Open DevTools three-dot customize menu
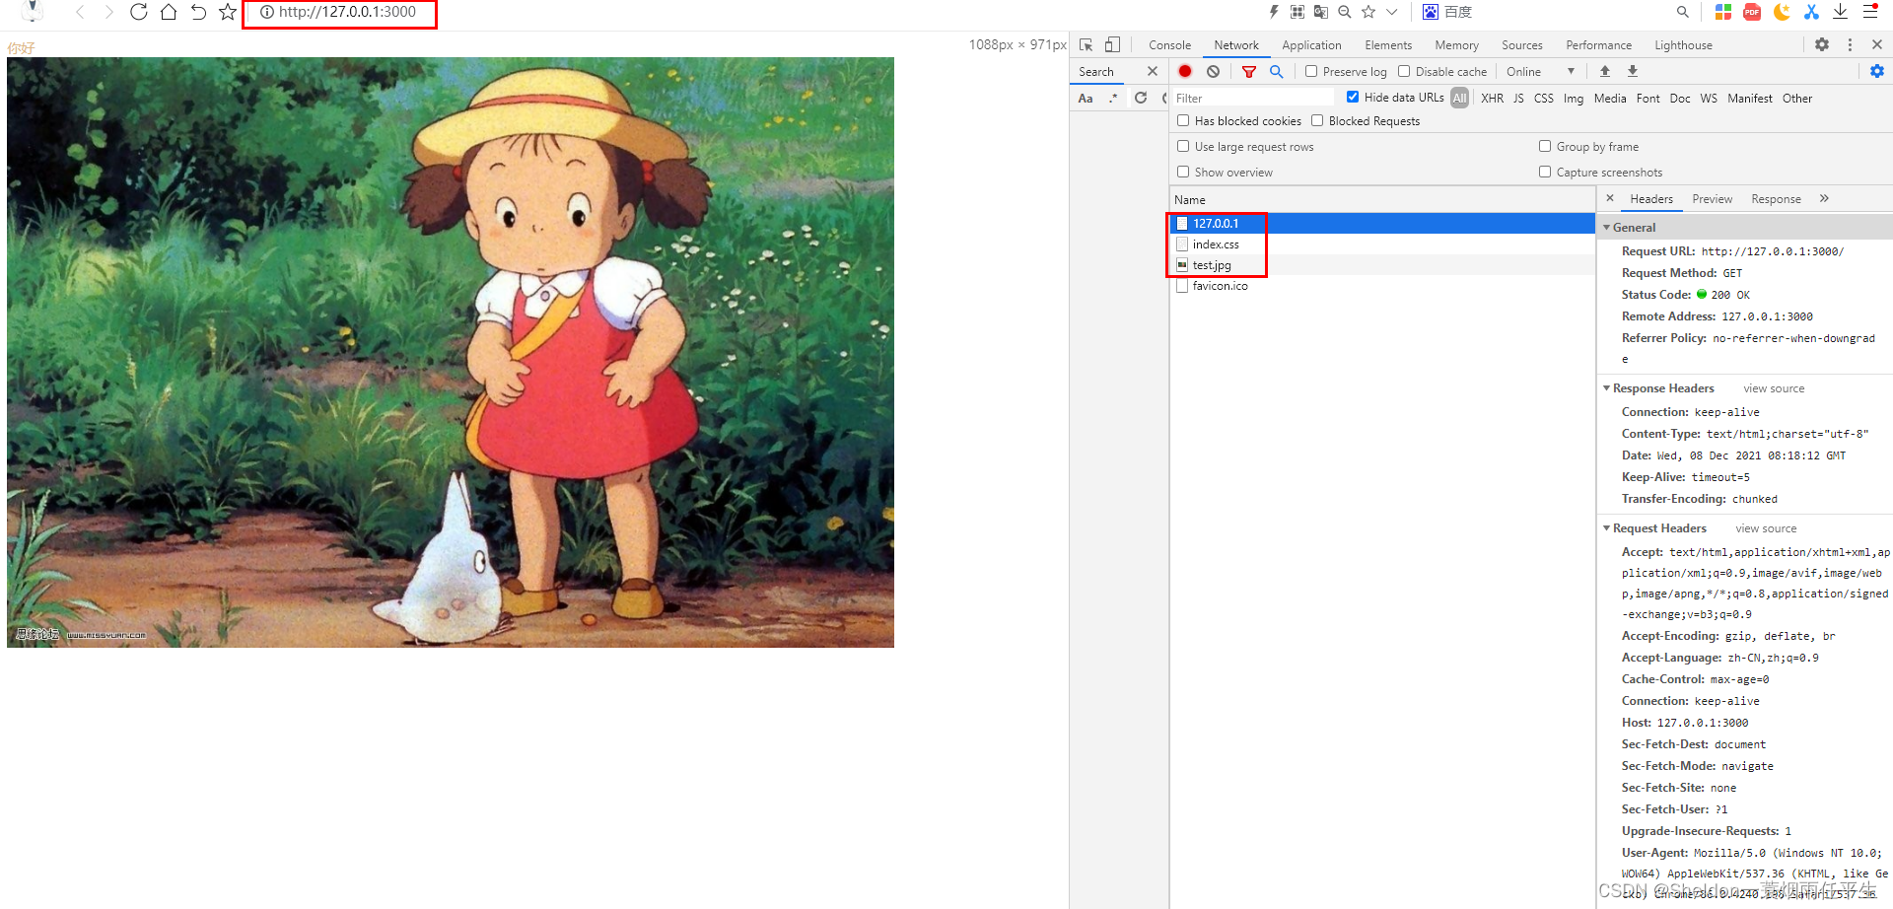 click(1850, 44)
